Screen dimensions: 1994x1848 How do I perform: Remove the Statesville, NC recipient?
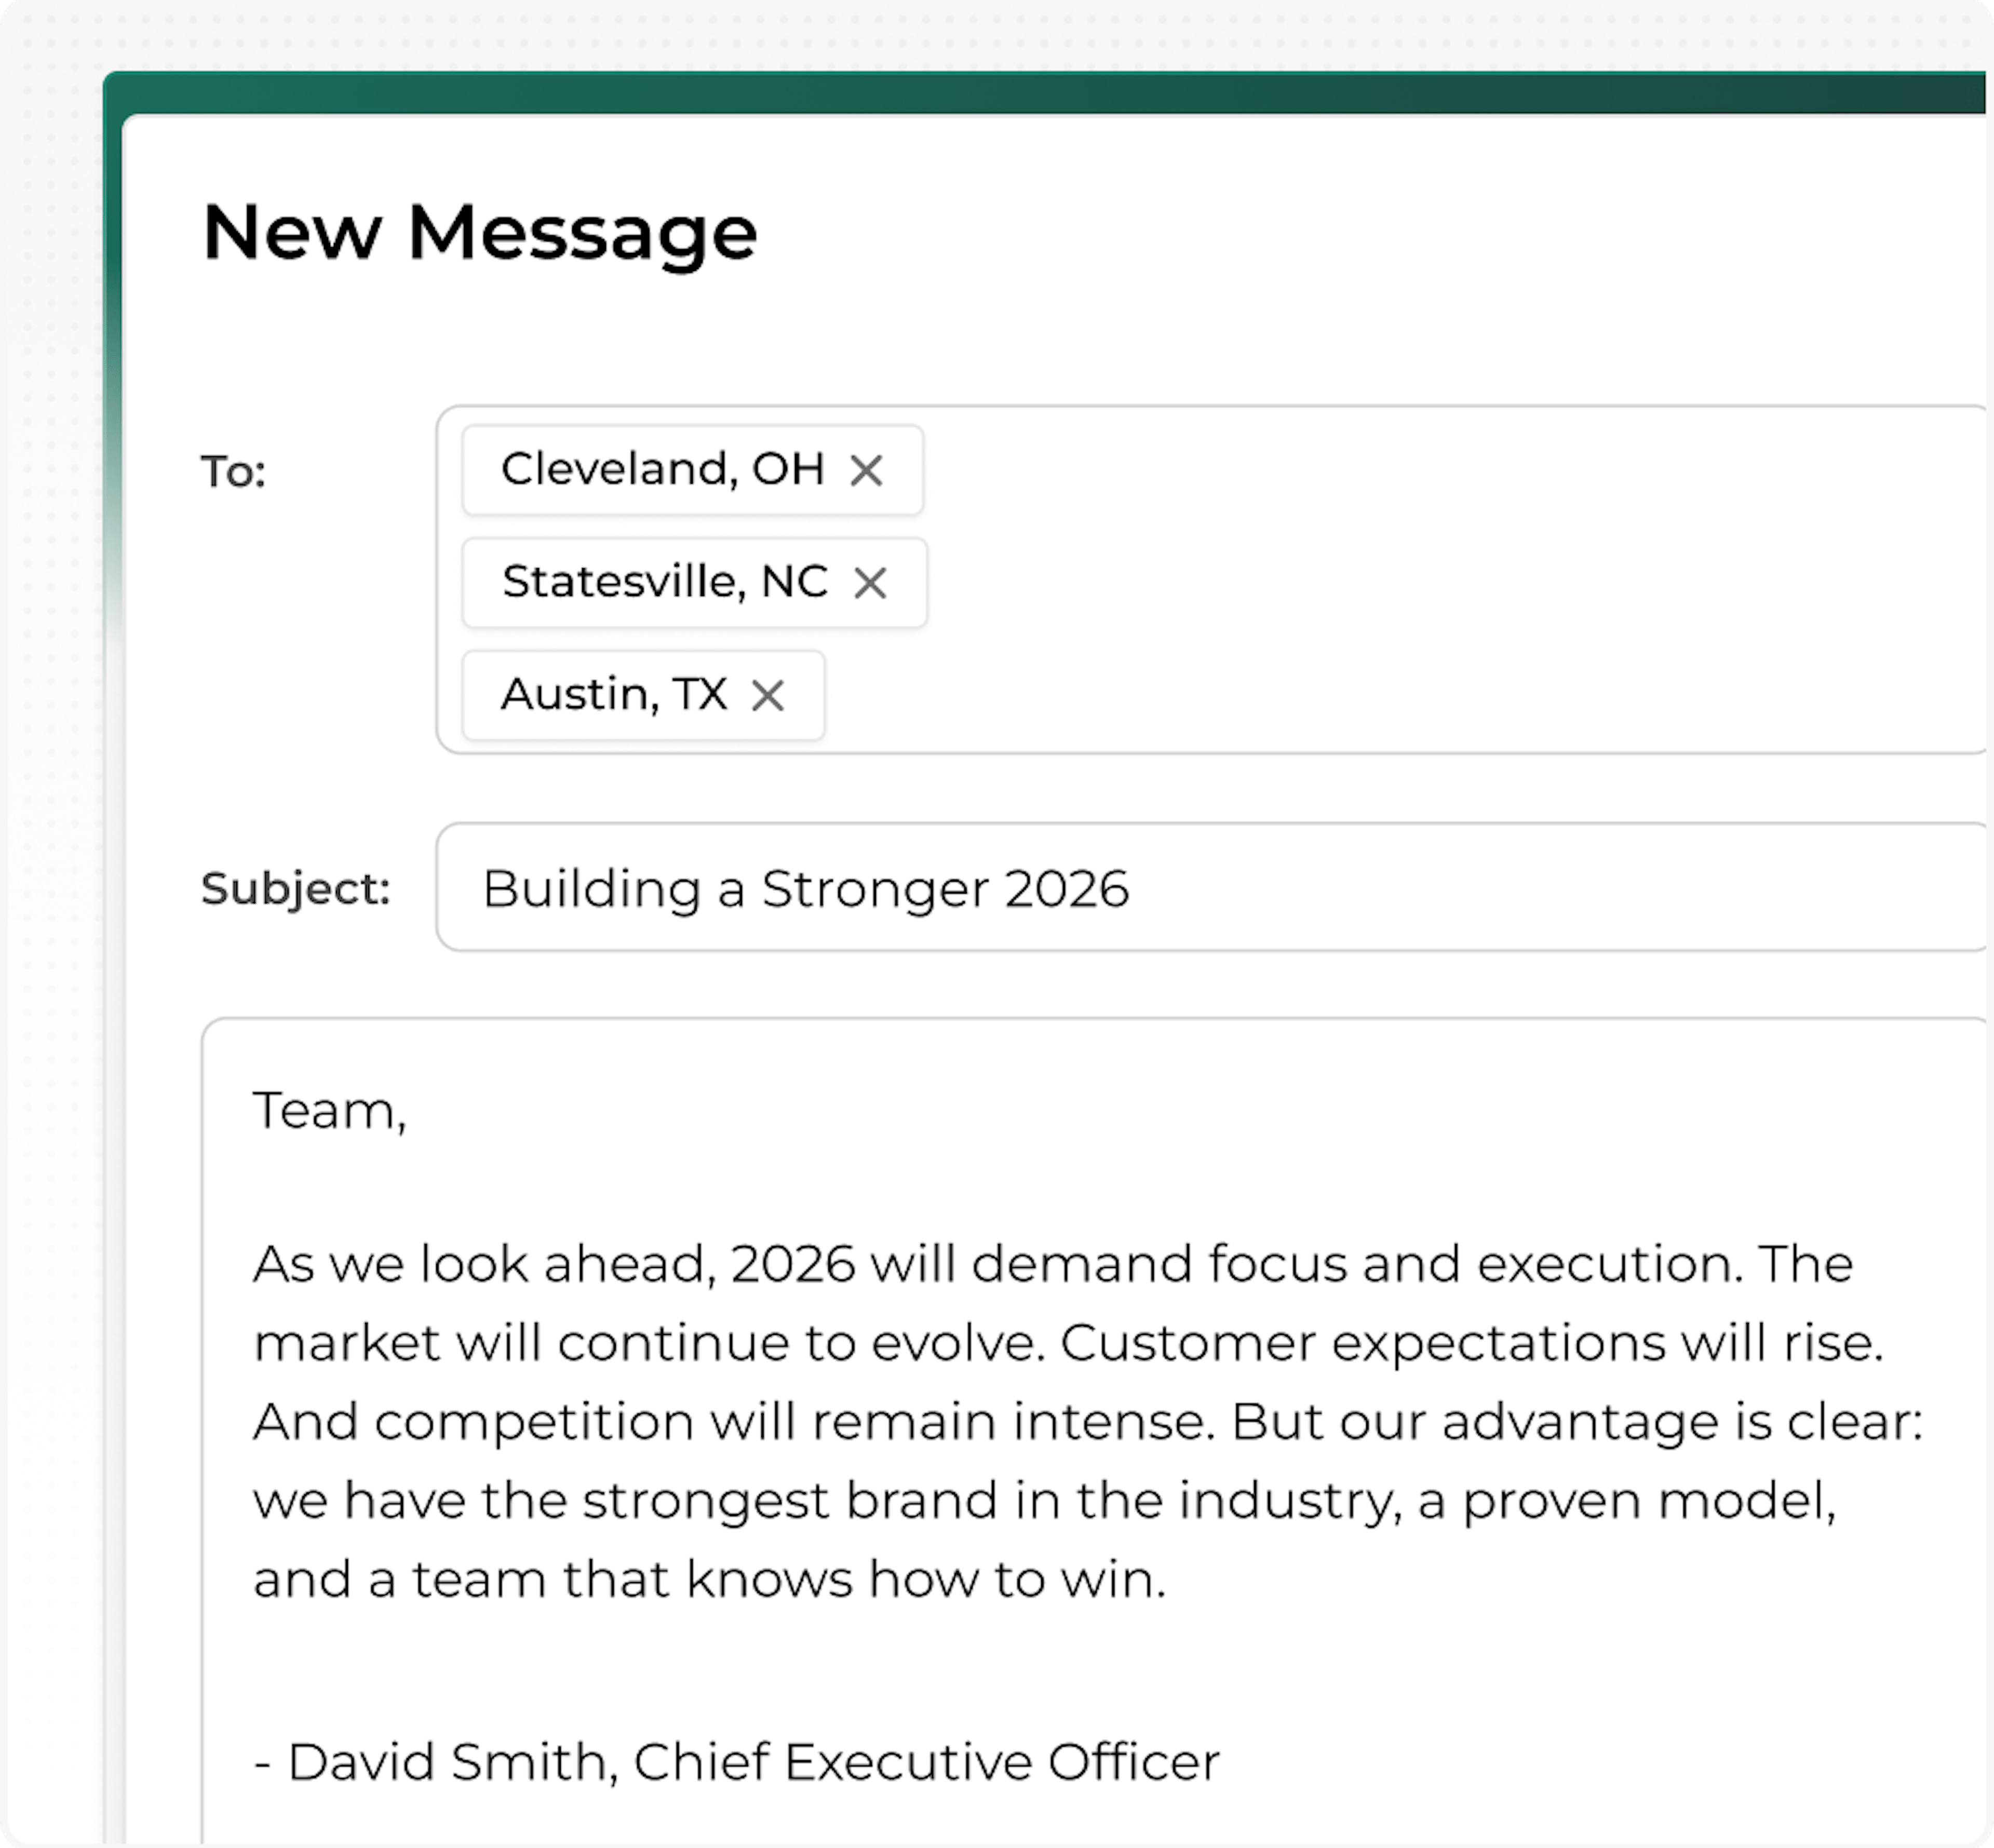coord(870,583)
